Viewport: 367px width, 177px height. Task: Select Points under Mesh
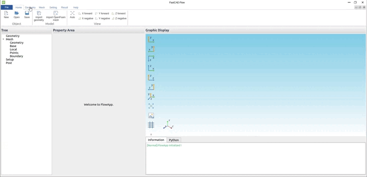pyautogui.click(x=14, y=53)
